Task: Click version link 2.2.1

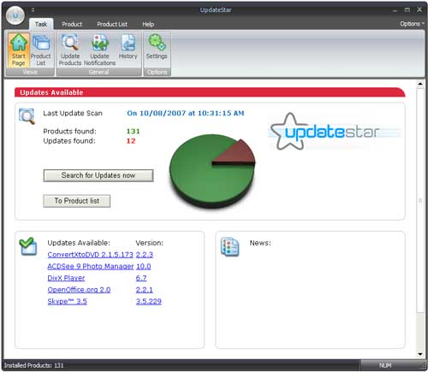Action: click(145, 290)
